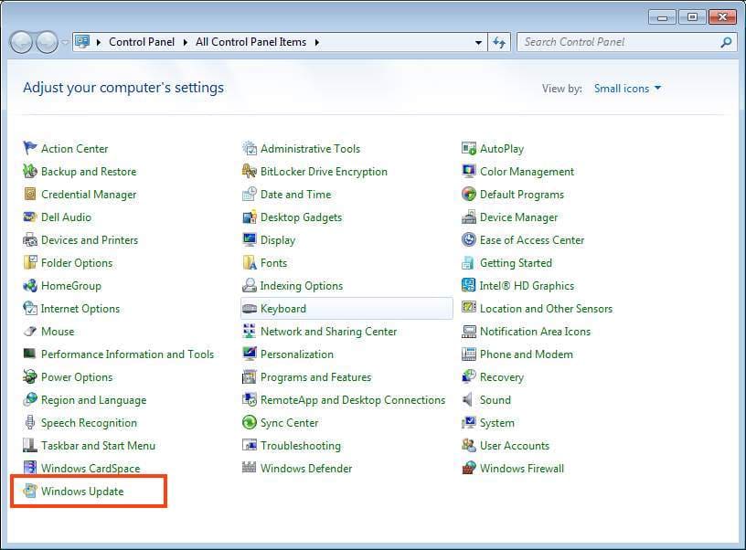Expand arrow after Control Panel breadcrumb
The width and height of the screenshot is (746, 550).
tap(186, 42)
